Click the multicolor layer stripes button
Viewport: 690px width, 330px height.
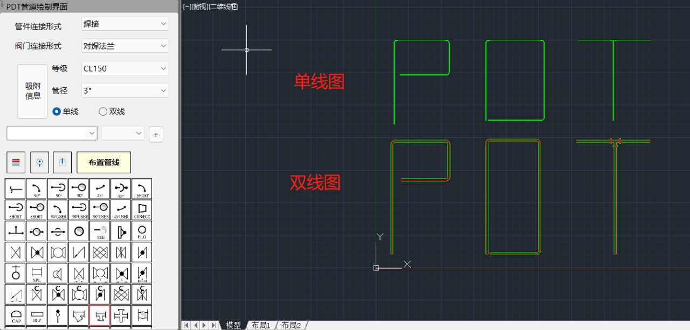tap(16, 162)
